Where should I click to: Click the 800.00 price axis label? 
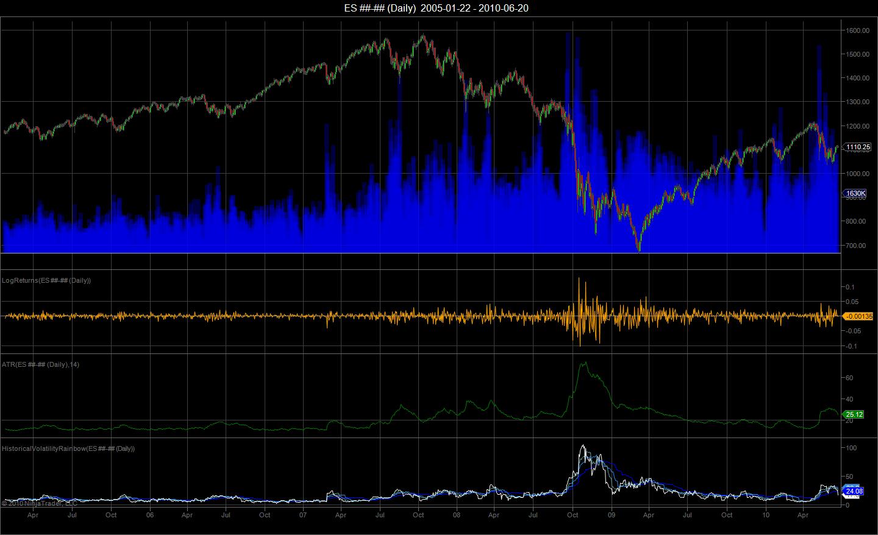857,221
